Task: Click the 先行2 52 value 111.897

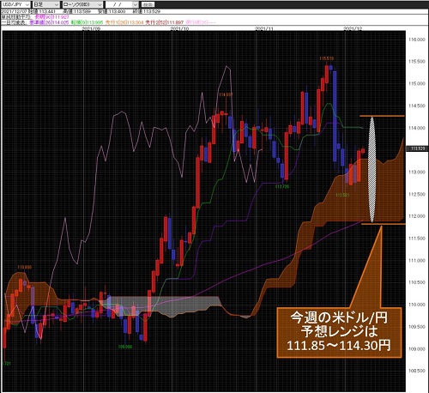Action: pos(165,22)
